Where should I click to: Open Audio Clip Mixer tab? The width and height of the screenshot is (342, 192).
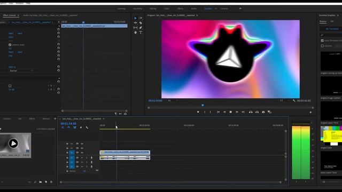tap(50, 15)
